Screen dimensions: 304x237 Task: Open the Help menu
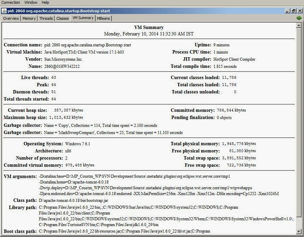(x=45, y=2)
